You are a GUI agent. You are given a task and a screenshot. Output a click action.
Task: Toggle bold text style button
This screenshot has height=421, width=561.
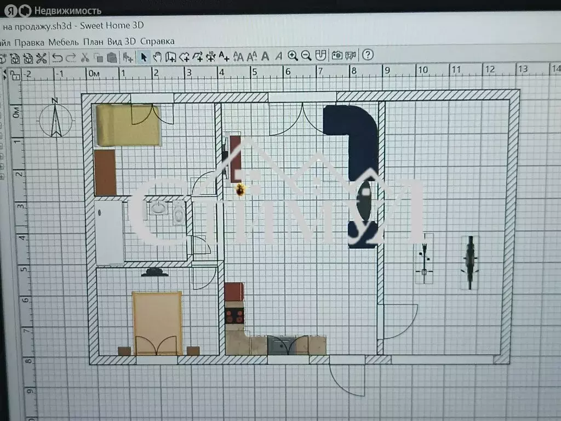(265, 56)
